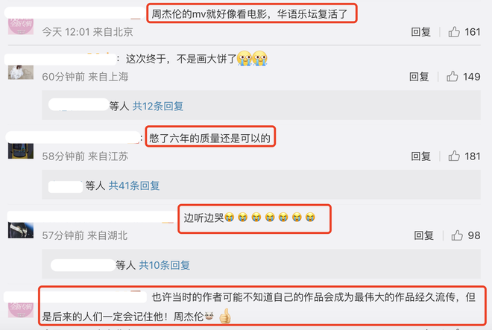The width and height of the screenshot is (492, 330).
Task: Expand the 共10条回复 replies thread
Action: (165, 265)
